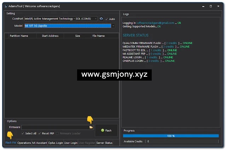This screenshot has height=150, width=226.
Task: Show the Server Status tab
Action: click(x=104, y=143)
